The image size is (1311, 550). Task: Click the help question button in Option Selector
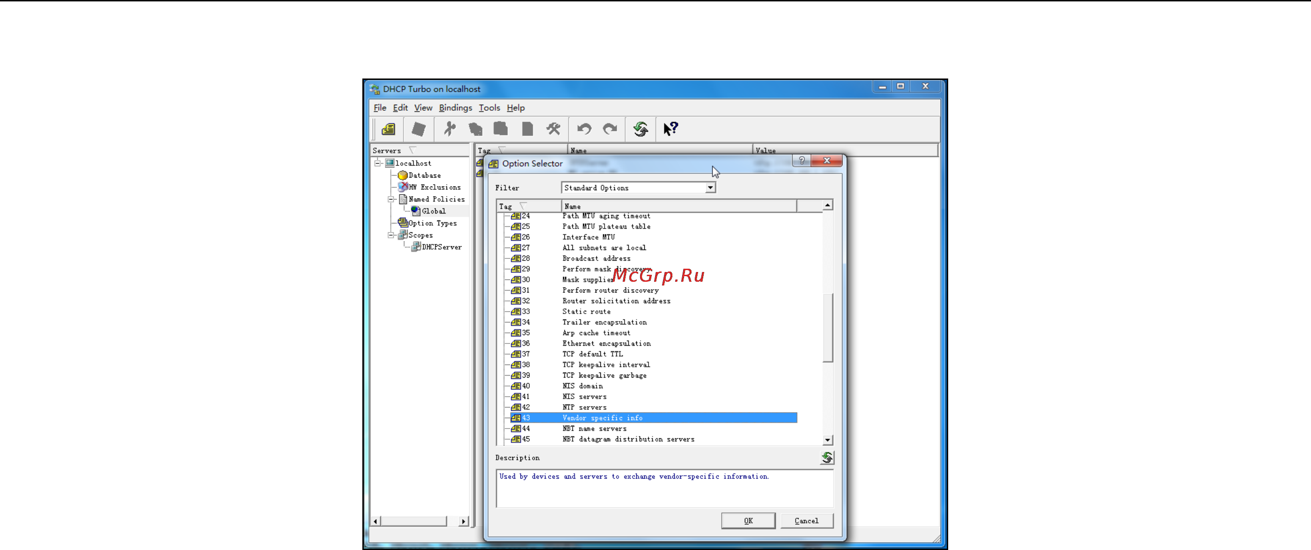[x=801, y=161]
